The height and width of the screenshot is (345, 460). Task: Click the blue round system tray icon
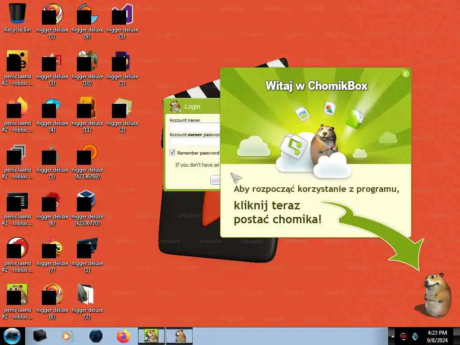[415, 336]
